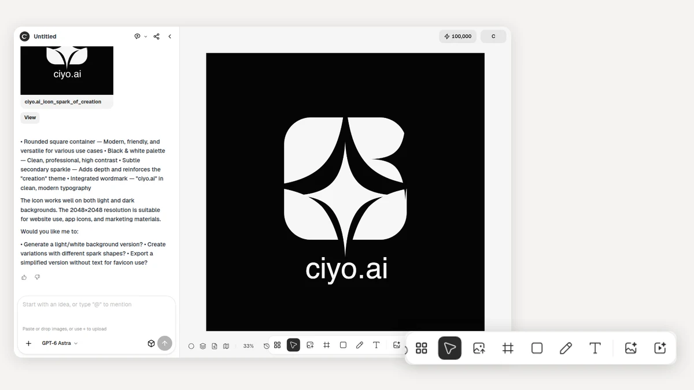Select the ciyo.ai logo image on canvas
The width and height of the screenshot is (694, 390).
[x=345, y=192]
